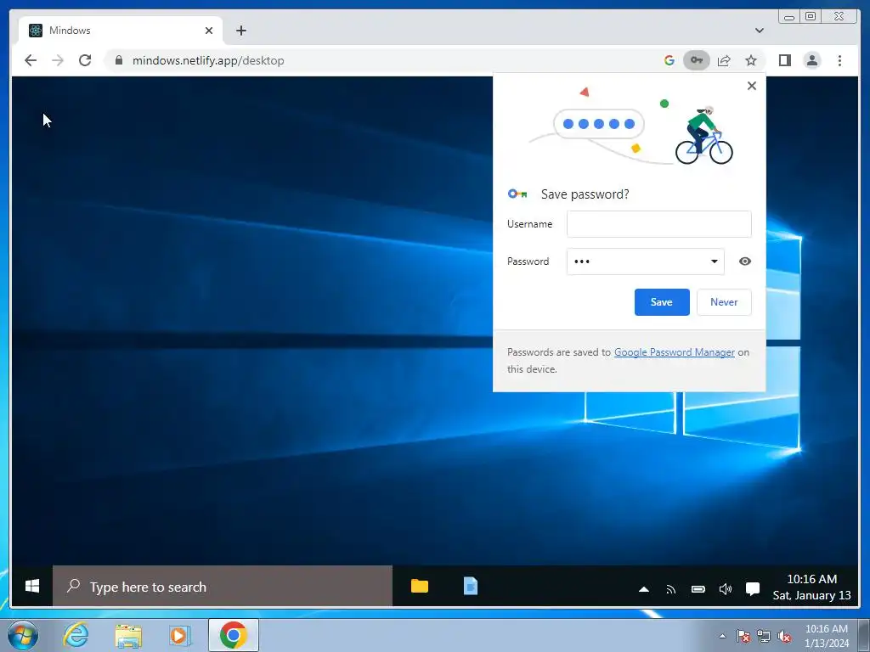Select the Mindows browser tab

(121, 31)
